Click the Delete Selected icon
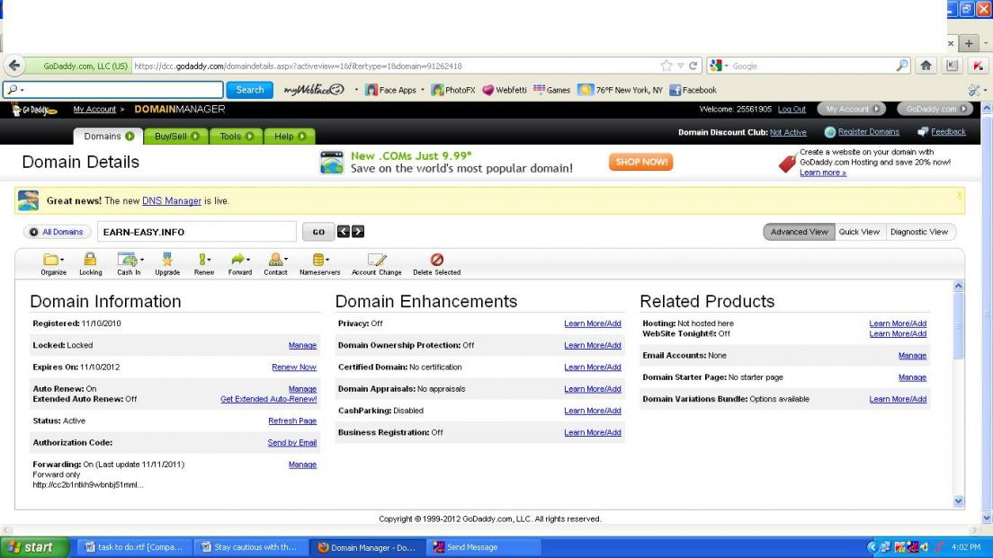The width and height of the screenshot is (993, 558). [x=436, y=260]
